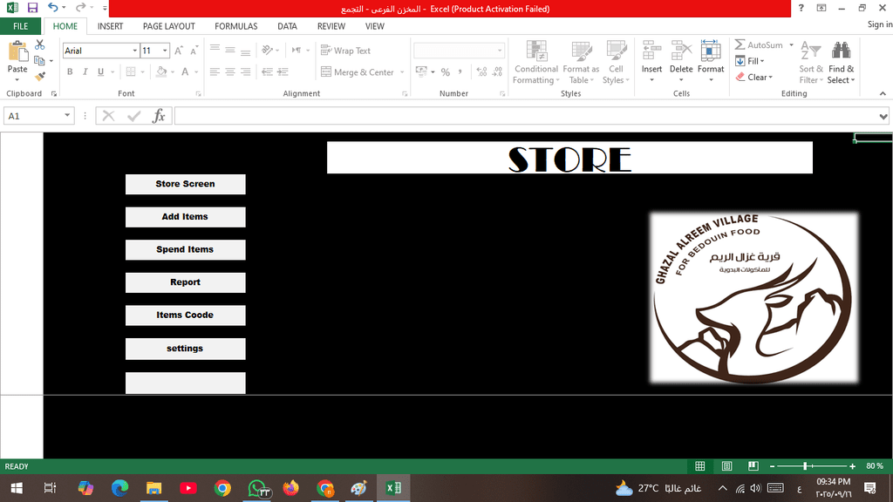Open Format as Table gallery
893x502 pixels.
(x=581, y=63)
